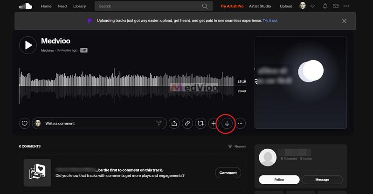Click the 0 tracks stat

306,159
